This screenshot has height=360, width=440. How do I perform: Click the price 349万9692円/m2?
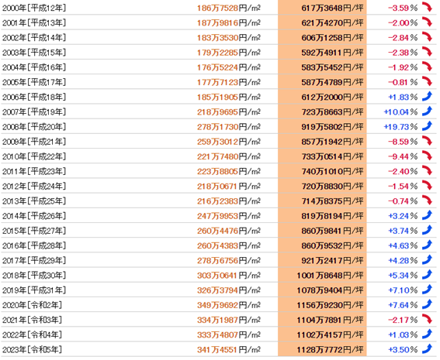229,305
